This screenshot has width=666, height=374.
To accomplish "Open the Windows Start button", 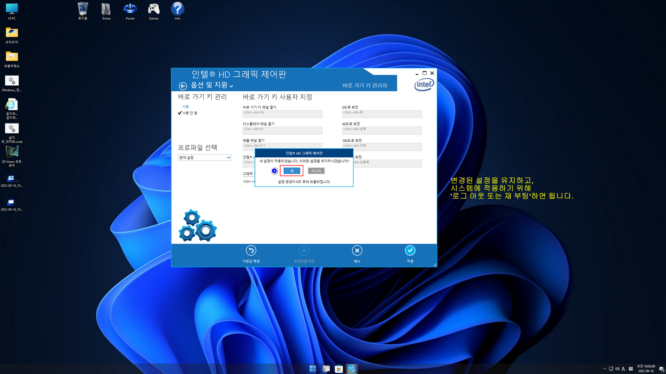I will point(313,368).
